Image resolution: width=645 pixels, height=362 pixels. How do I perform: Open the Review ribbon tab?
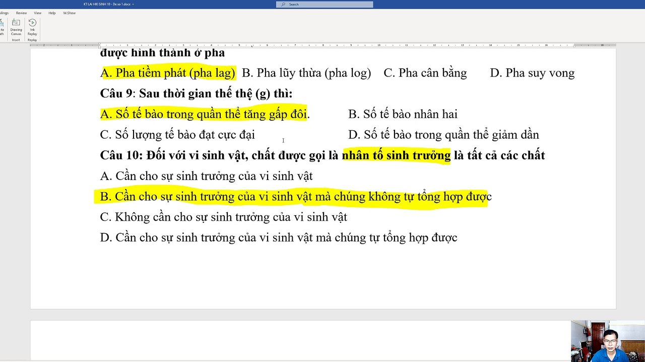coord(21,13)
